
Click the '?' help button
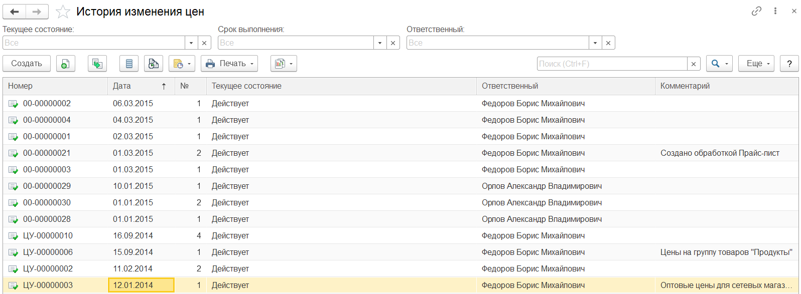point(789,64)
